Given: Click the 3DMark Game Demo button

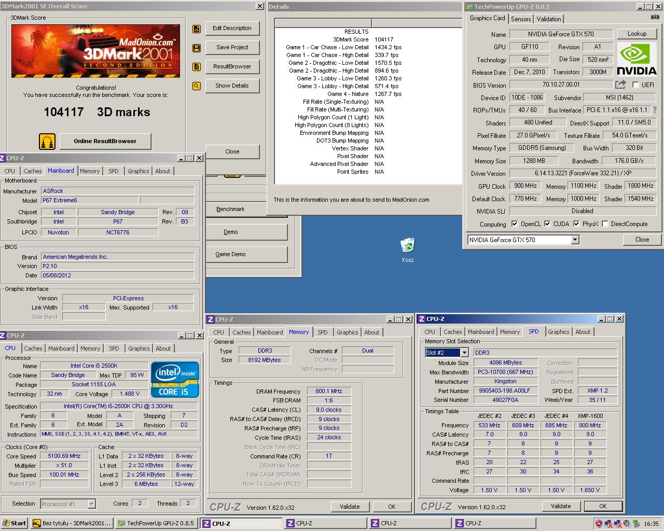Looking at the screenshot, I should pyautogui.click(x=247, y=254).
